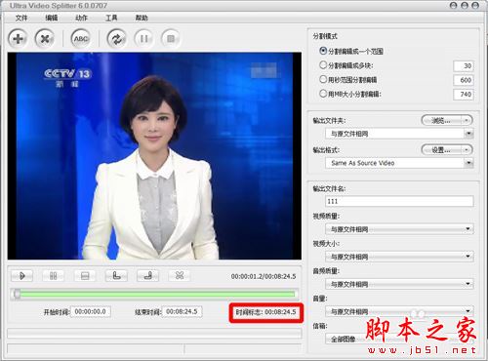
Task: Click the pause button below the preview
Action: tap(54, 276)
